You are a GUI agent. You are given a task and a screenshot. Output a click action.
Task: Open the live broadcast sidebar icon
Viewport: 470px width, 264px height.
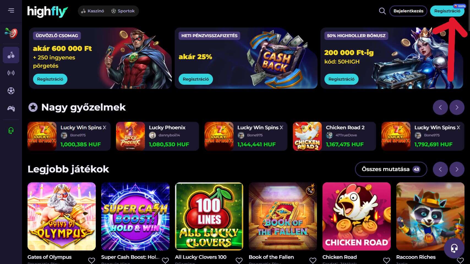click(11, 73)
